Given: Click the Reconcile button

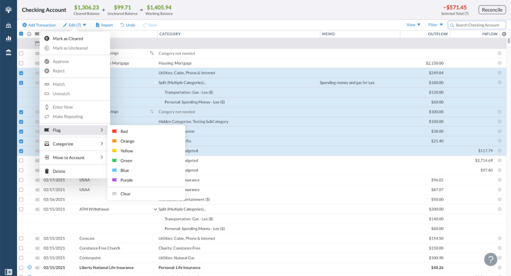Looking at the screenshot, I should coord(492,10).
